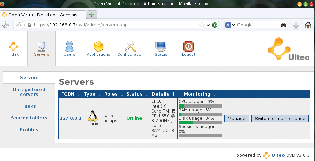Open Shared folders in the sidebar
Viewport: 315px width, 161px height.
(x=29, y=118)
